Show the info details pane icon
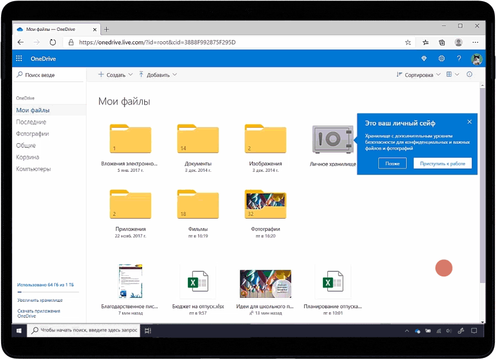 (470, 75)
